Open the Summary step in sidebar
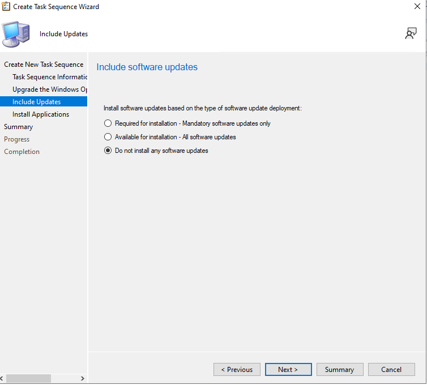Viewport: 427px width, 385px height. [19, 127]
